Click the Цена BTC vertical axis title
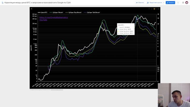 31,48
